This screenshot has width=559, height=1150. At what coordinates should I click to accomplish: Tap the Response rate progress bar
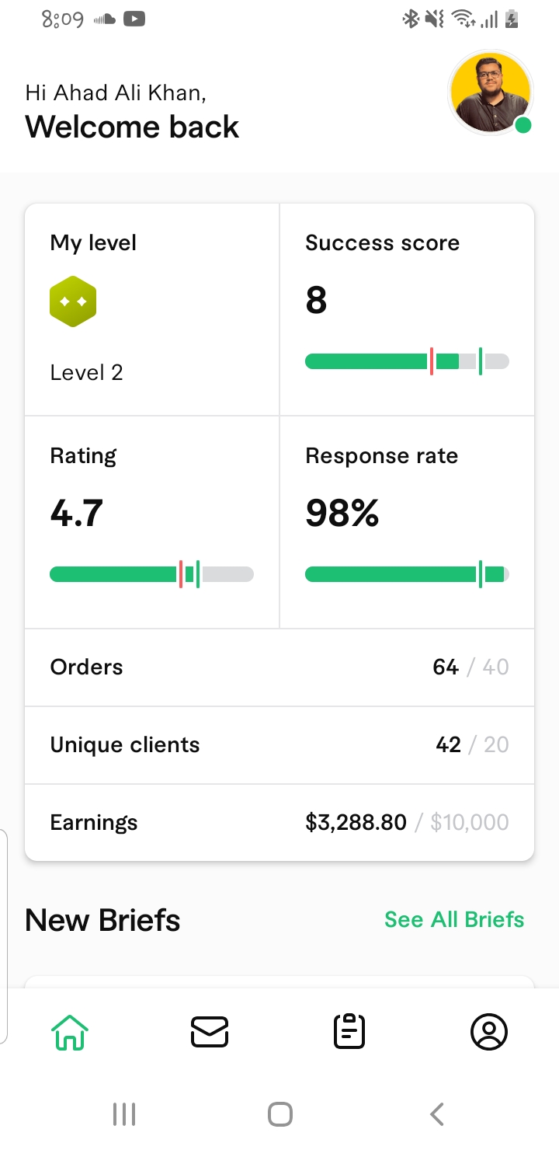407,574
